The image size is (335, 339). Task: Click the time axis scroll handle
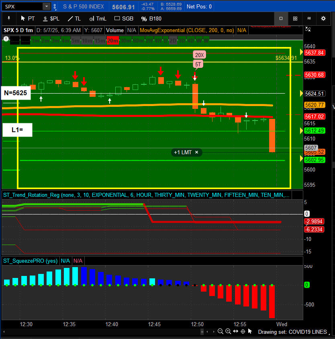pos(202,331)
